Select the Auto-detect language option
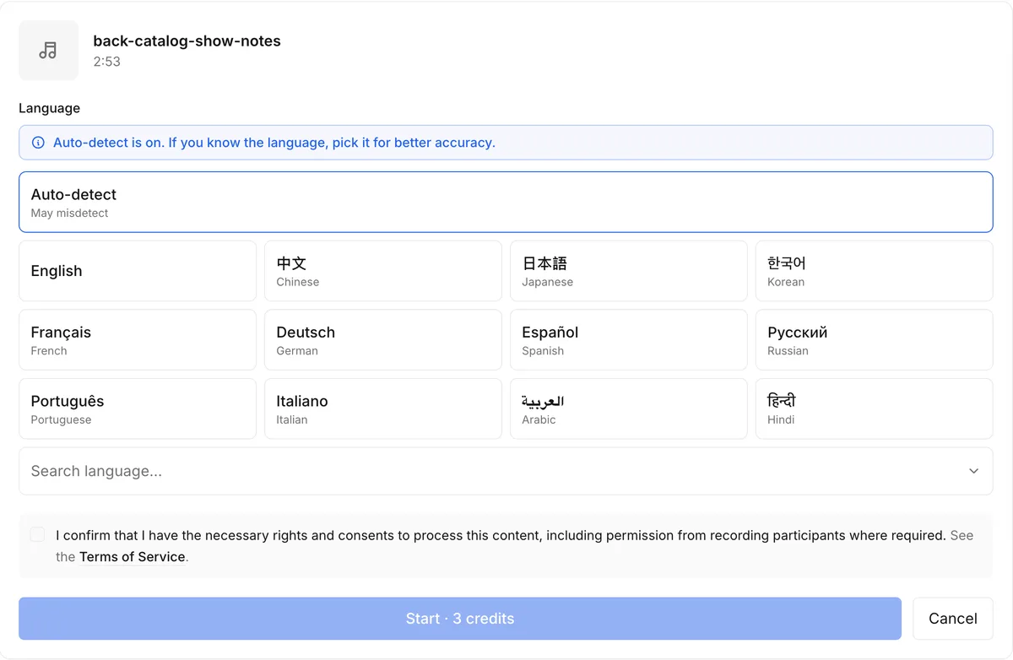This screenshot has width=1013, height=660. (x=506, y=202)
